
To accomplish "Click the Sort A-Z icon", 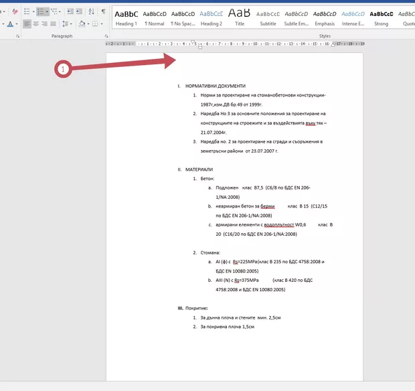I will (x=92, y=11).
